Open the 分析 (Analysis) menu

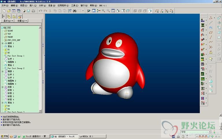coord(42,6)
